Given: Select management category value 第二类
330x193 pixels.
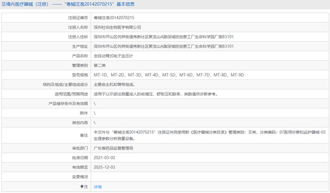Looking at the screenshot, I should (x=99, y=66).
